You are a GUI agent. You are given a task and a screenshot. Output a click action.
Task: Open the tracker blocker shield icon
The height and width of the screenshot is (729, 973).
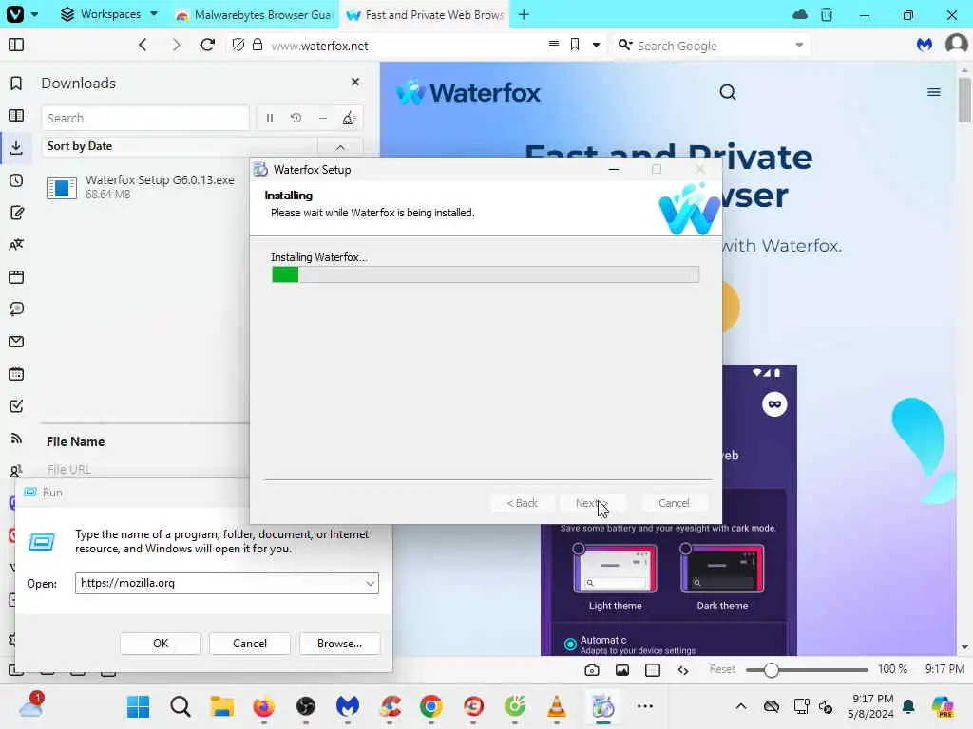pyautogui.click(x=238, y=46)
